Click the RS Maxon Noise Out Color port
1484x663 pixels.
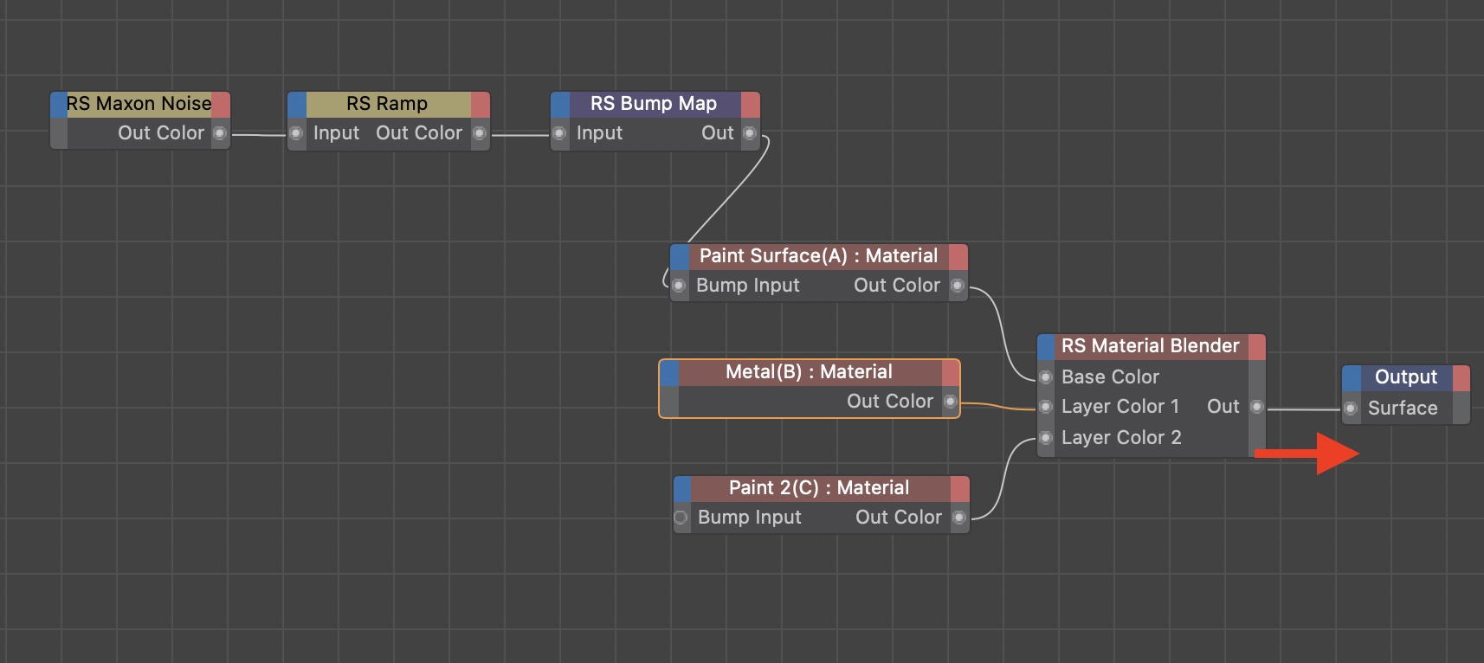pos(220,133)
